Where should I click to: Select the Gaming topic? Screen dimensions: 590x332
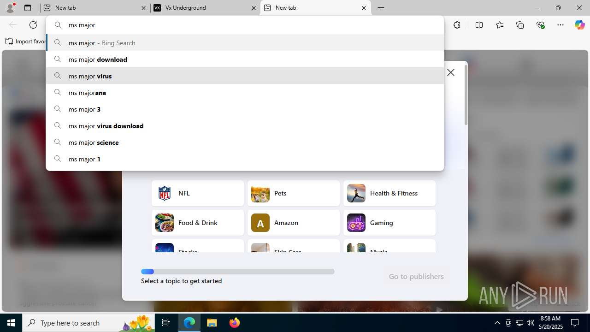pos(389,223)
